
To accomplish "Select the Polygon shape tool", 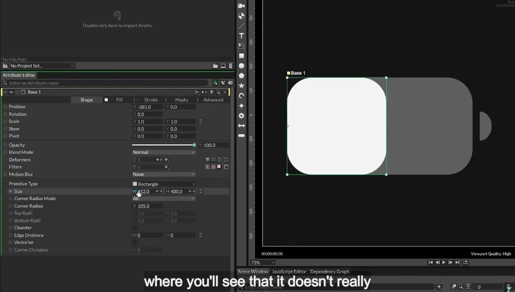I will (241, 76).
